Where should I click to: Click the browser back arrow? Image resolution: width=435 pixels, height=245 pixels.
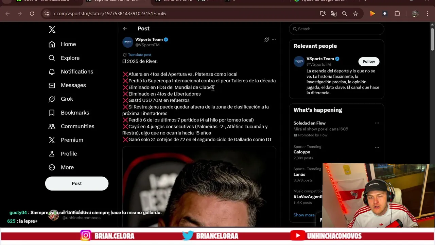(x=7, y=14)
